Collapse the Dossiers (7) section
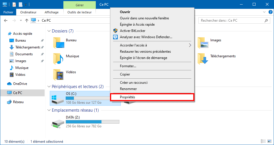 [48, 31]
